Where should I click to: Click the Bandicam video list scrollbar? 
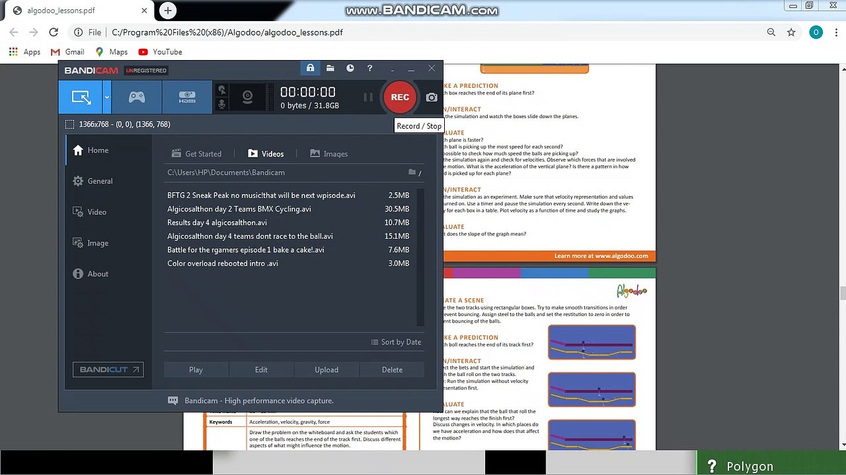tap(420, 257)
